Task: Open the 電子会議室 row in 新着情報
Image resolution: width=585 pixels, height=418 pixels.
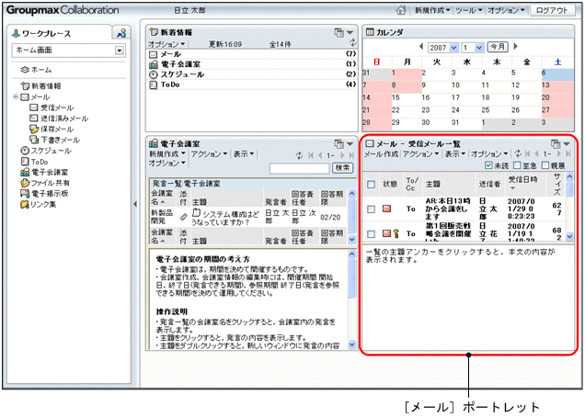Action: pos(252,64)
